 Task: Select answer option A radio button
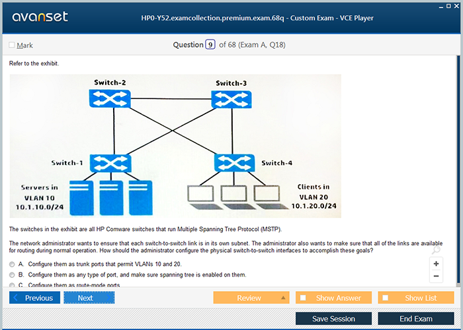(12, 264)
